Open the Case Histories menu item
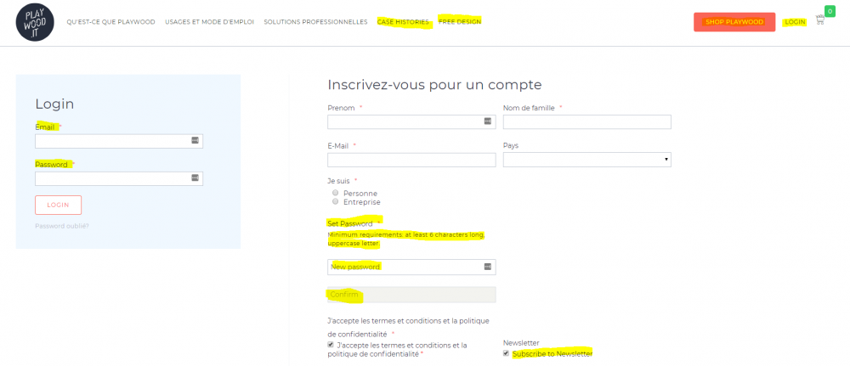850x366 pixels. click(403, 22)
